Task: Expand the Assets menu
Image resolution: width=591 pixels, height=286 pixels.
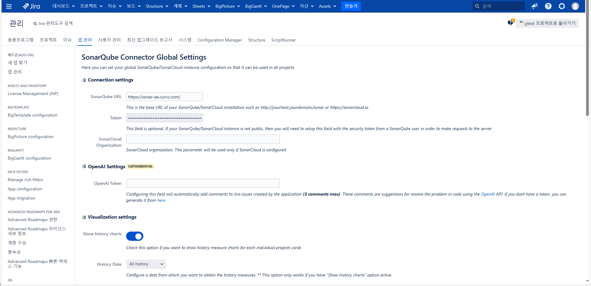Action: [327, 6]
